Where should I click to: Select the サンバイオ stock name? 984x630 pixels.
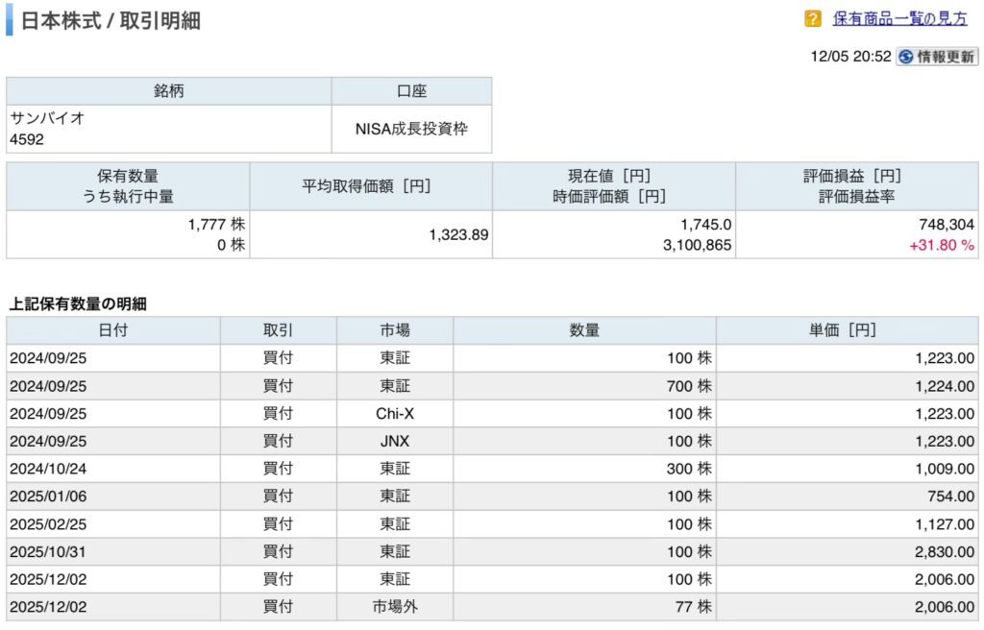point(47,118)
